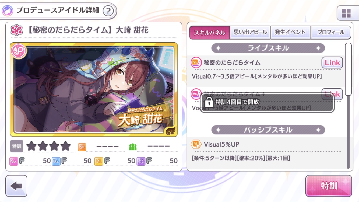
Task: Open the プロフィール tab
Action: point(331,33)
